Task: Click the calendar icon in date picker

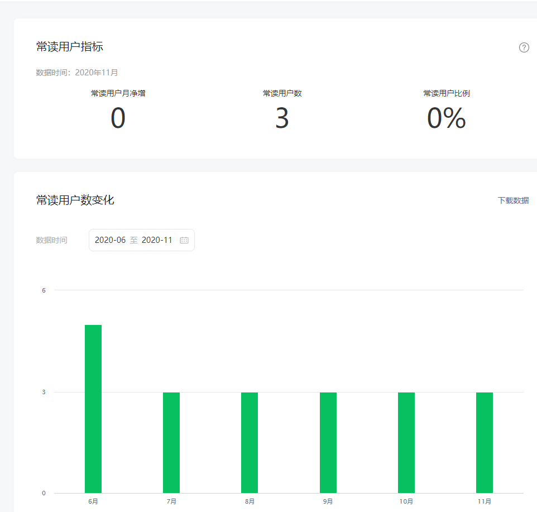Action: tap(184, 240)
